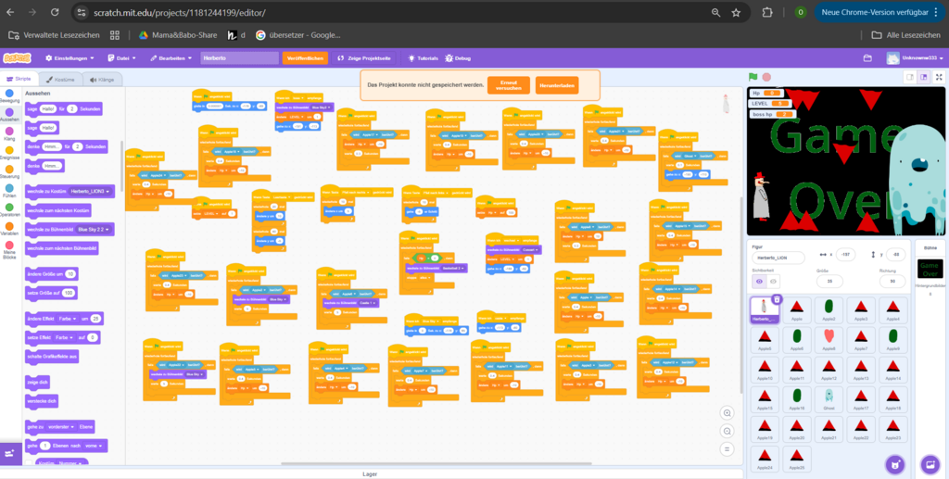Hide the sprite using the crossed-eye toggle
Screen dimensions: 949x479
point(774,281)
